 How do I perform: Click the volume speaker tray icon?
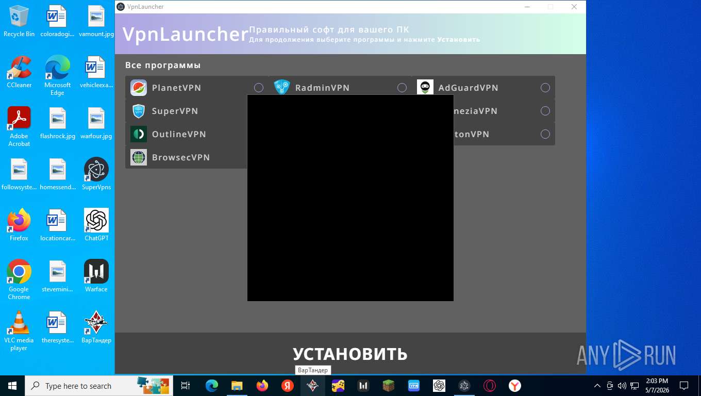622,386
